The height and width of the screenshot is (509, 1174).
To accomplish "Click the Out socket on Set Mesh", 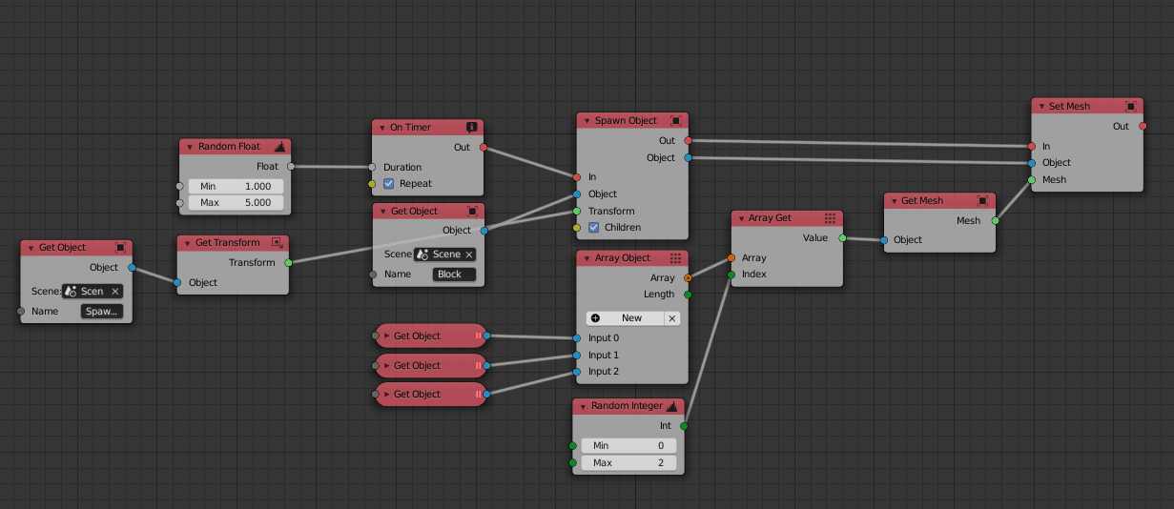I will pos(1143,126).
